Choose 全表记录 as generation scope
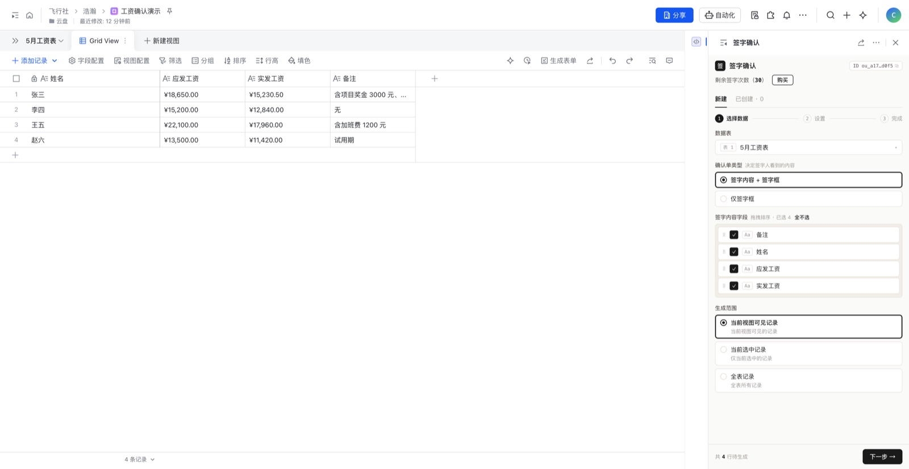This screenshot has height=469, width=909. click(x=808, y=380)
